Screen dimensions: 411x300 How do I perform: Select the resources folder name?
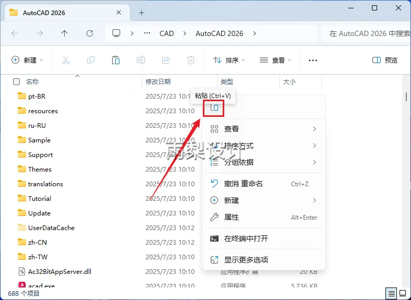click(43, 111)
